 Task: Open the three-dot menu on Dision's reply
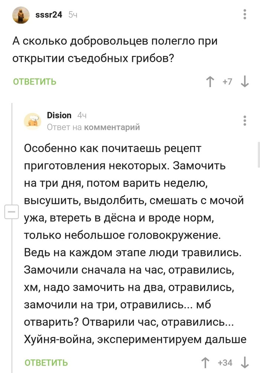(x=244, y=120)
